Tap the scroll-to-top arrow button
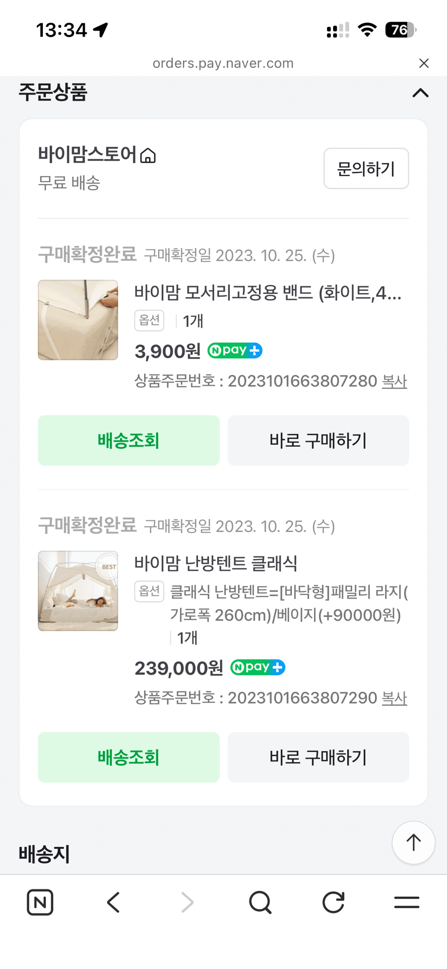Image resolution: width=447 pixels, height=969 pixels. tap(414, 842)
